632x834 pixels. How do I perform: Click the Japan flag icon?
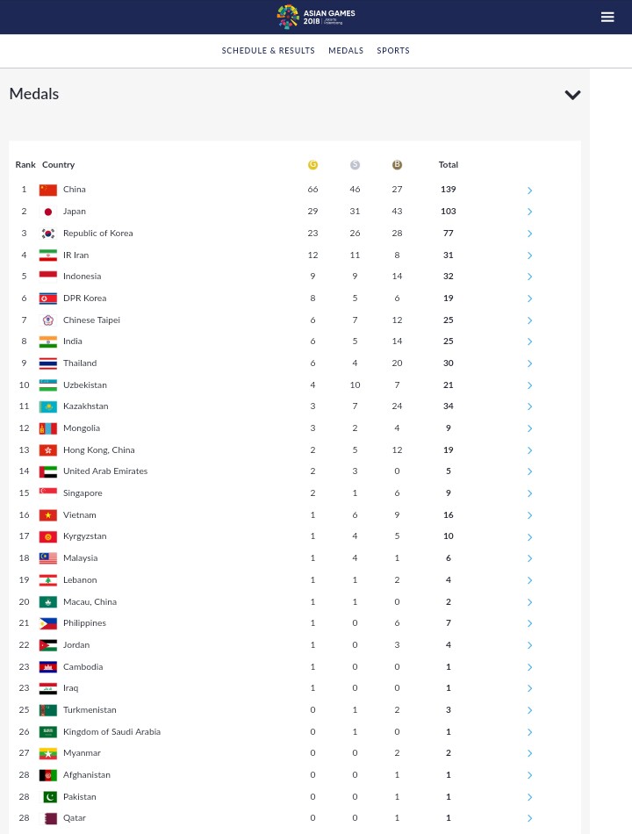coord(48,212)
